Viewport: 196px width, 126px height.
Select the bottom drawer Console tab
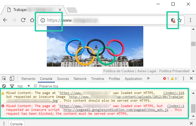coord(16,124)
